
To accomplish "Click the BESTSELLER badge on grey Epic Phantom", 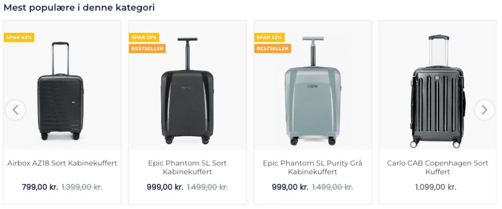I will pos(273,48).
